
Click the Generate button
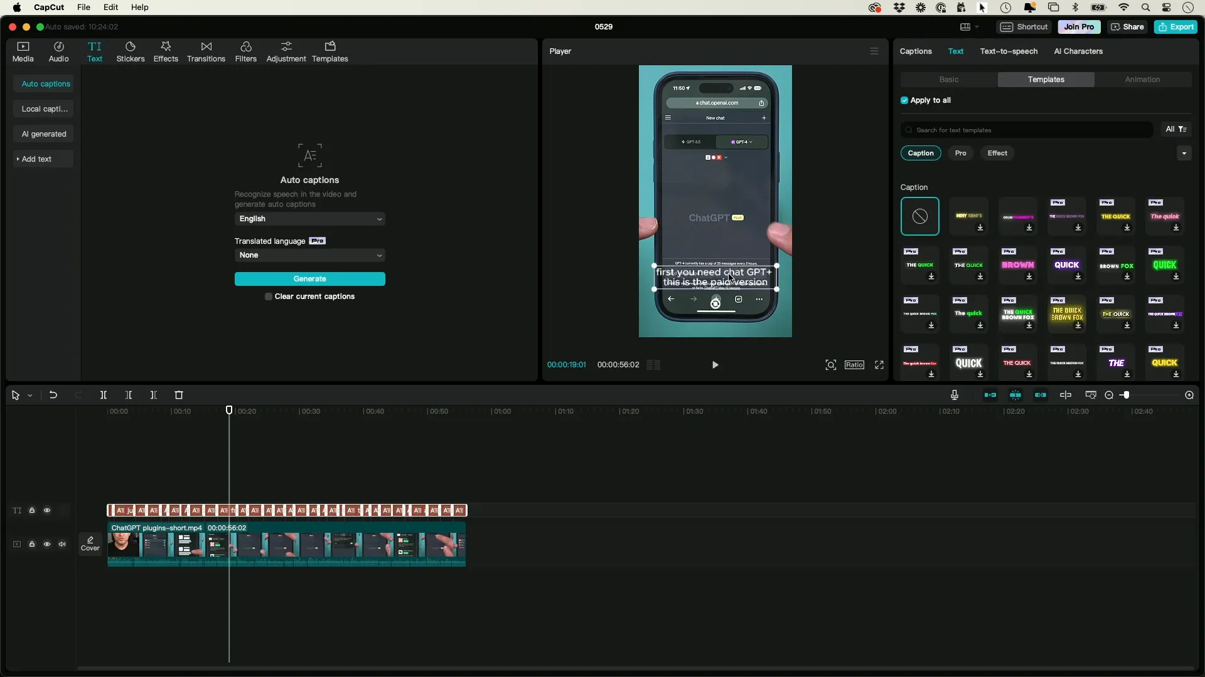click(x=310, y=279)
